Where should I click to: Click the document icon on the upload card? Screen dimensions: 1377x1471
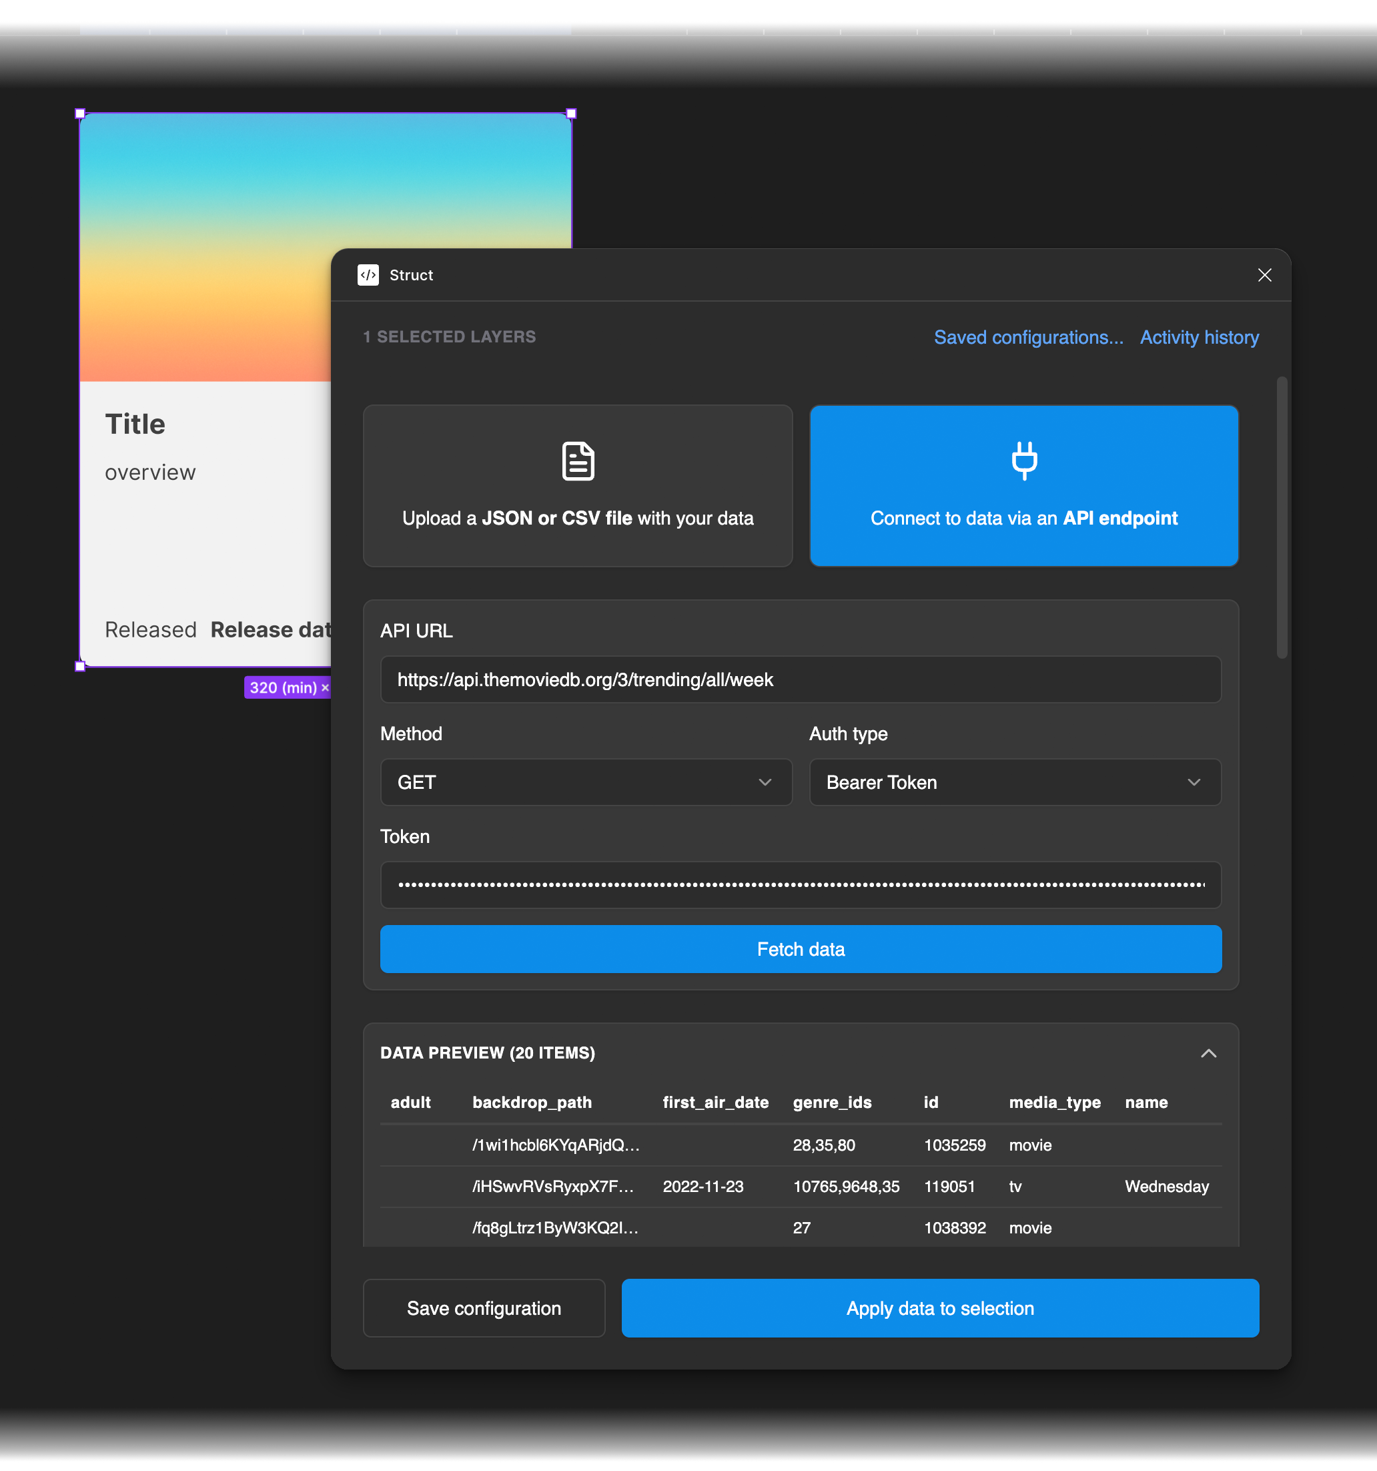(578, 461)
